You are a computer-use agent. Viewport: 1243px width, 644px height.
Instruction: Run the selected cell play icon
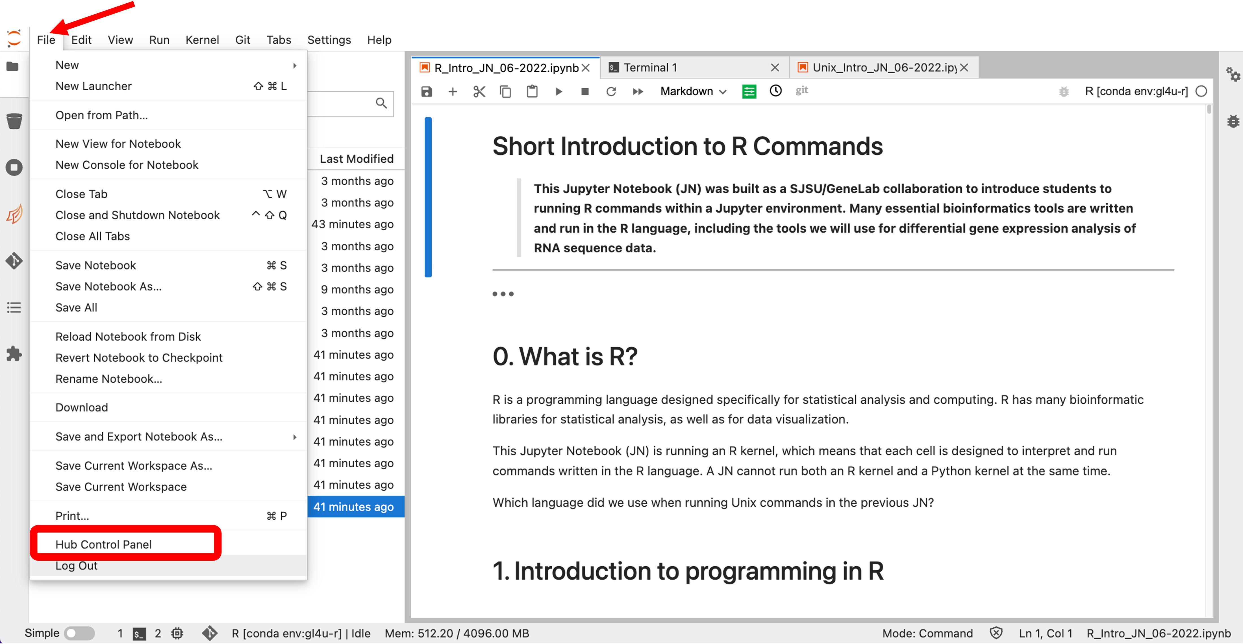tap(559, 92)
